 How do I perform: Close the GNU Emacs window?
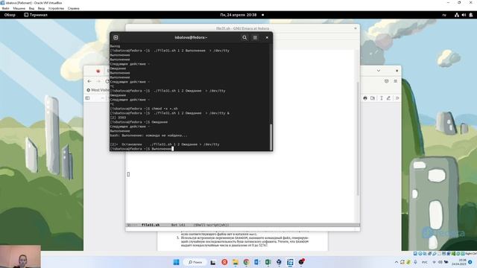coord(356,28)
